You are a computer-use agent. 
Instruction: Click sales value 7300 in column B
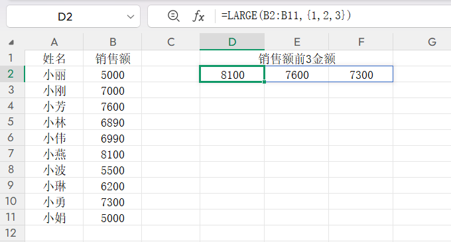(113, 201)
